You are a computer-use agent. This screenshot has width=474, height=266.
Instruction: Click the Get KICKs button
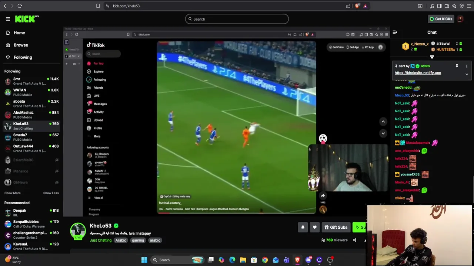(441, 19)
